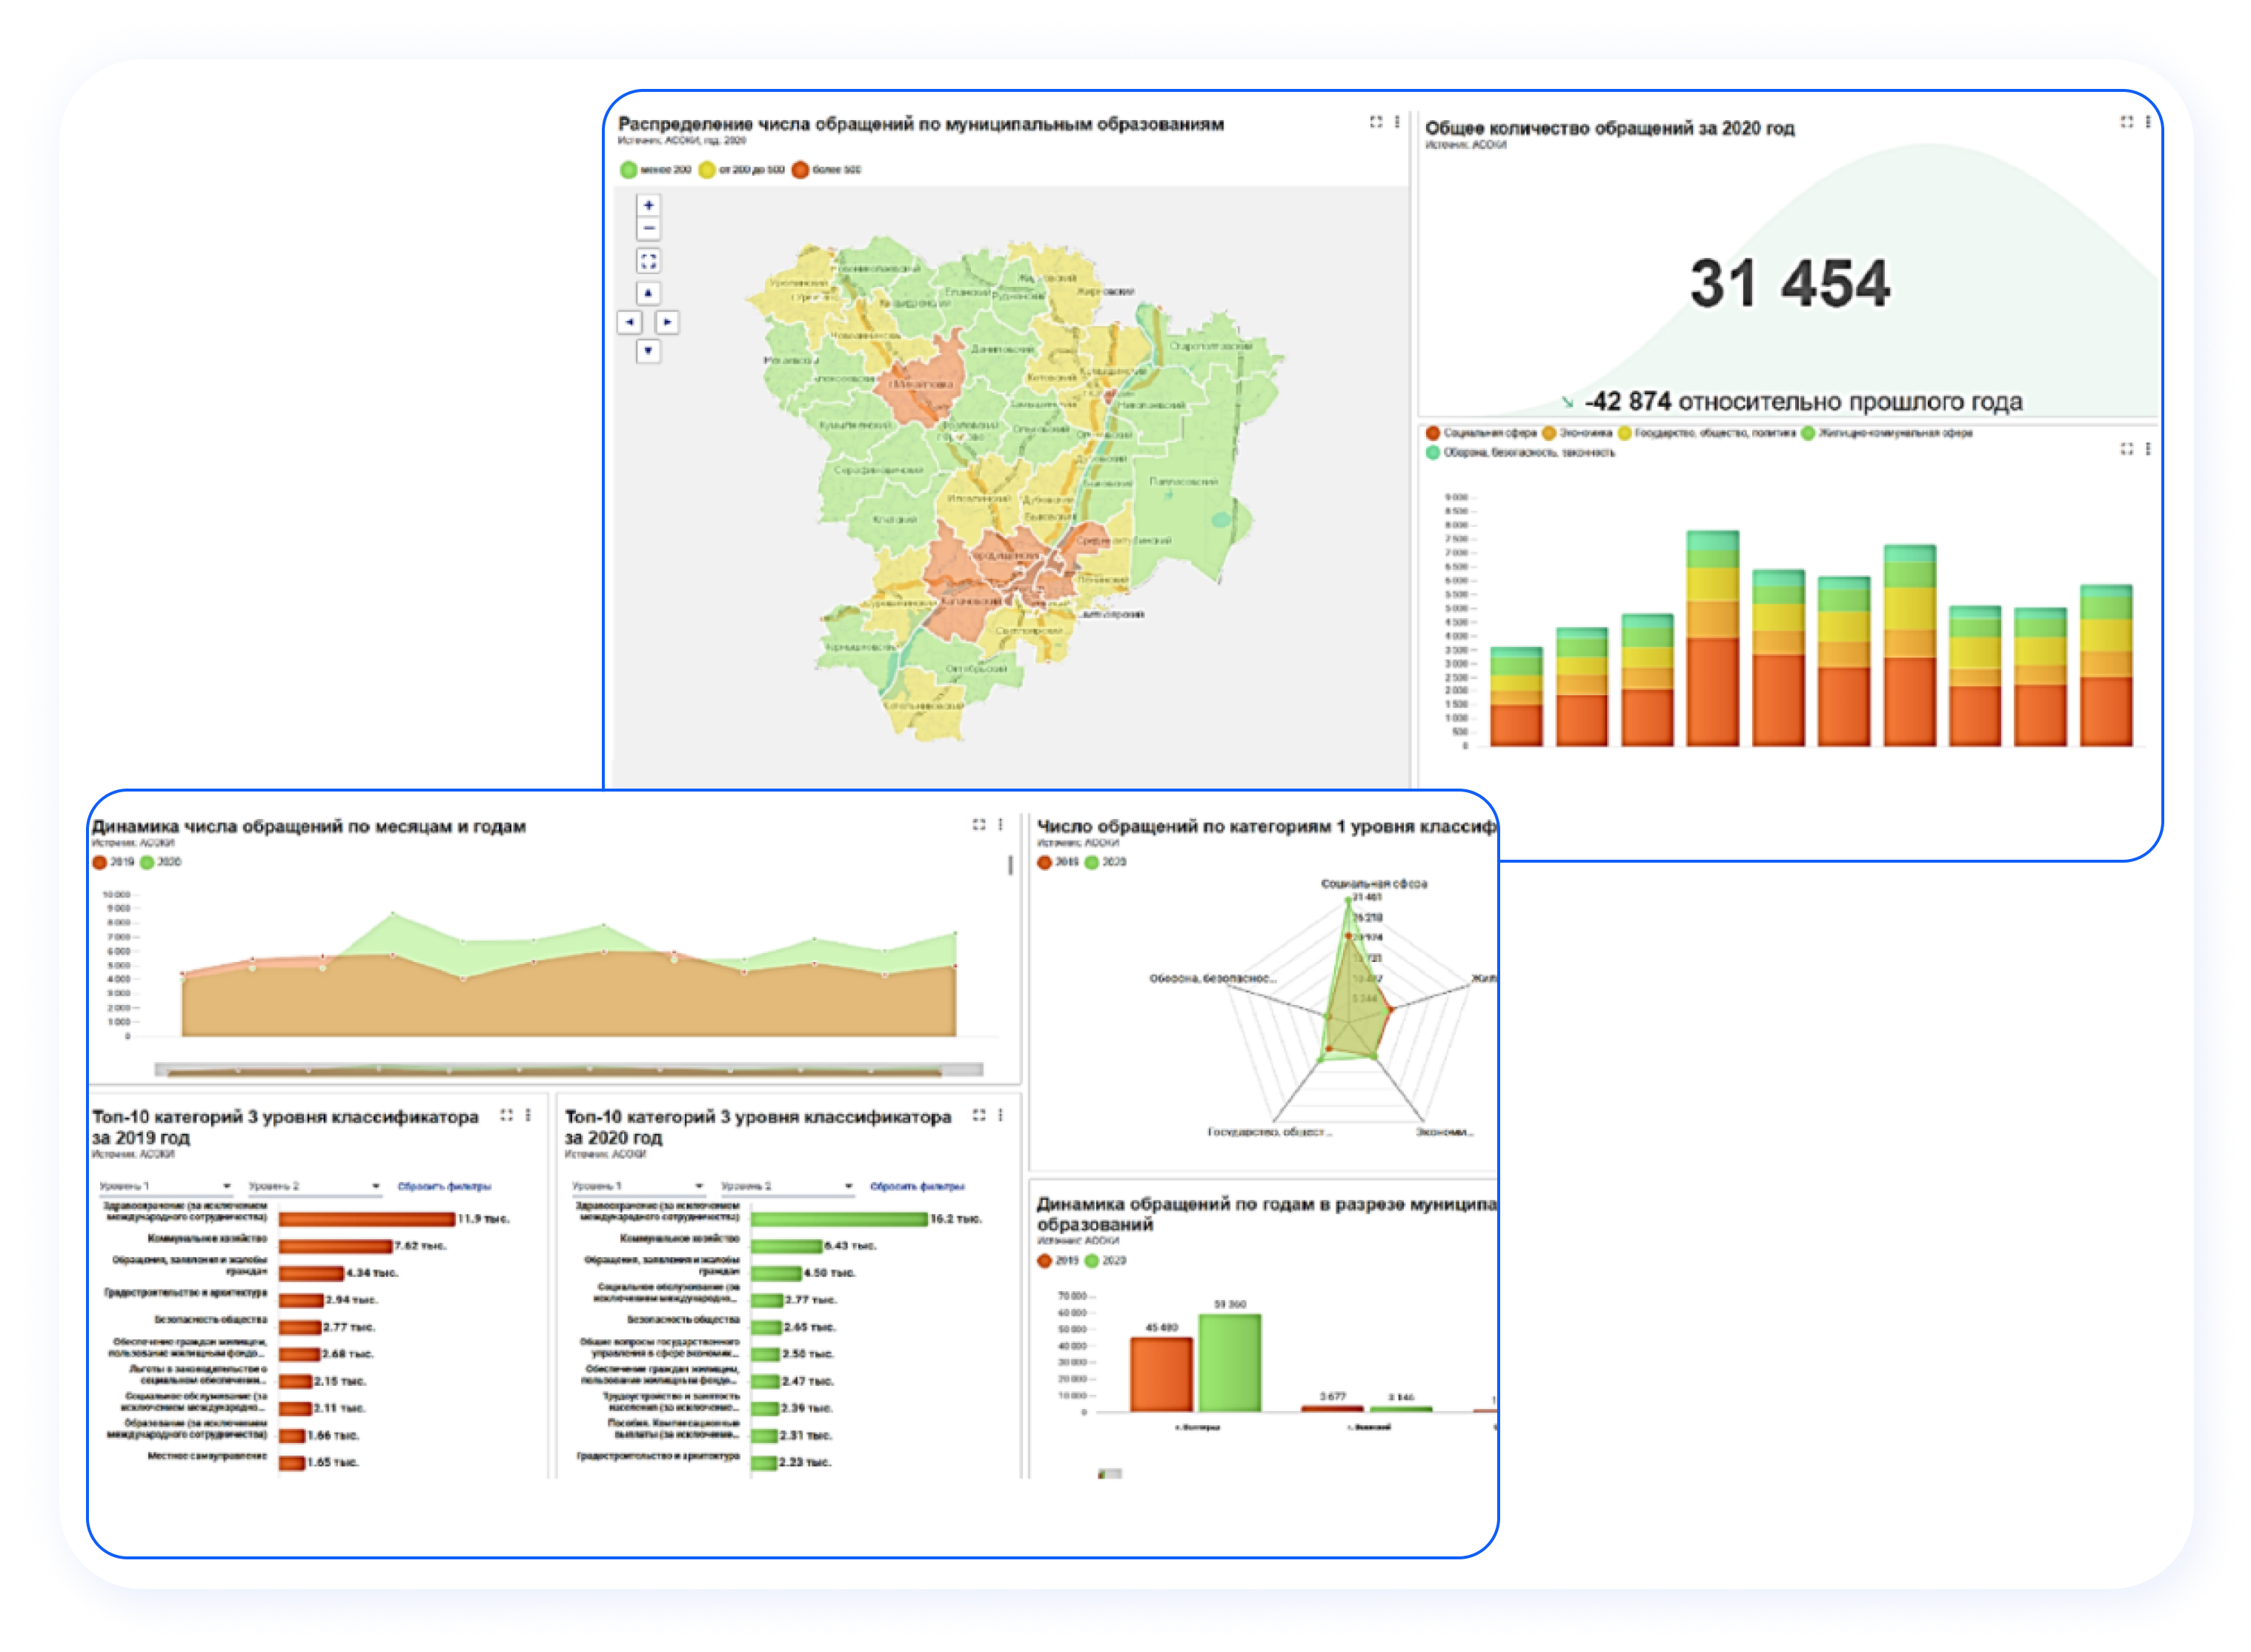Image resolution: width=2251 pixels, height=1652 pixels.
Task: Pan the map right with arrow button
Action: 668,322
